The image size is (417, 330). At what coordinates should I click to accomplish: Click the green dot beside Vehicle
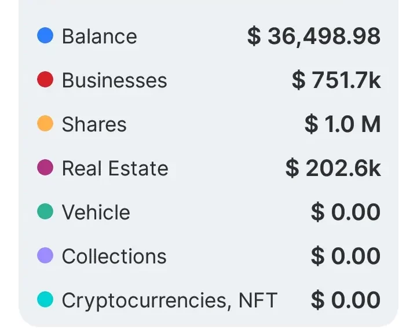coord(45,212)
